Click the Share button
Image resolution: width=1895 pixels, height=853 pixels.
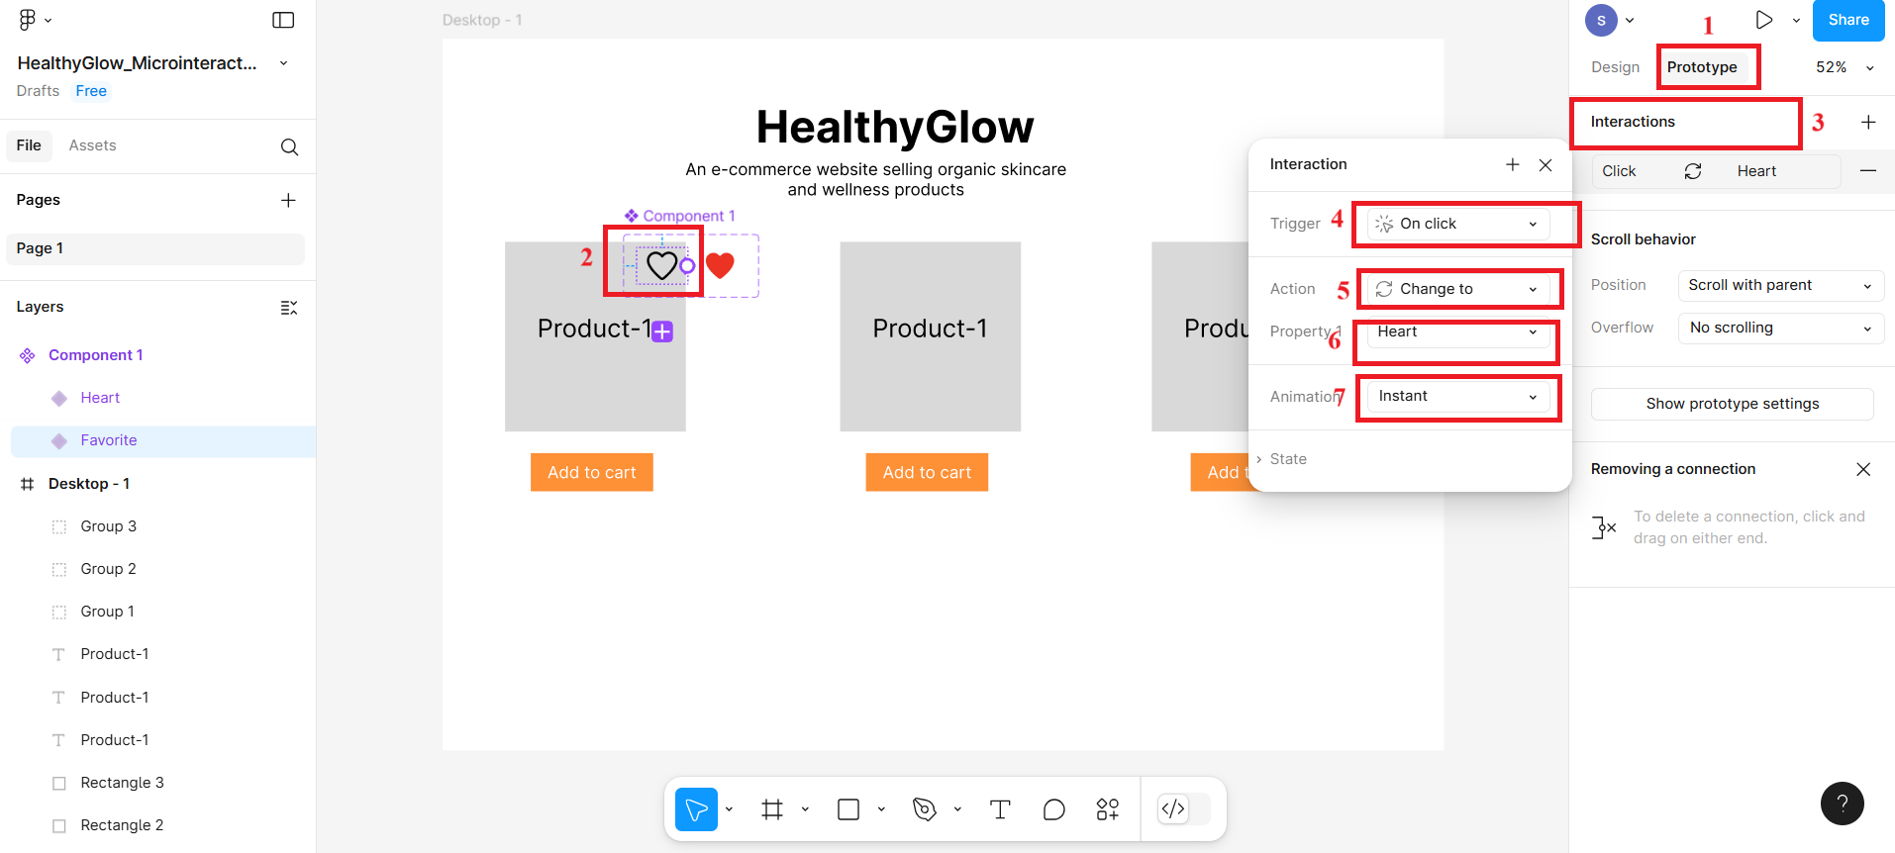coord(1847,20)
